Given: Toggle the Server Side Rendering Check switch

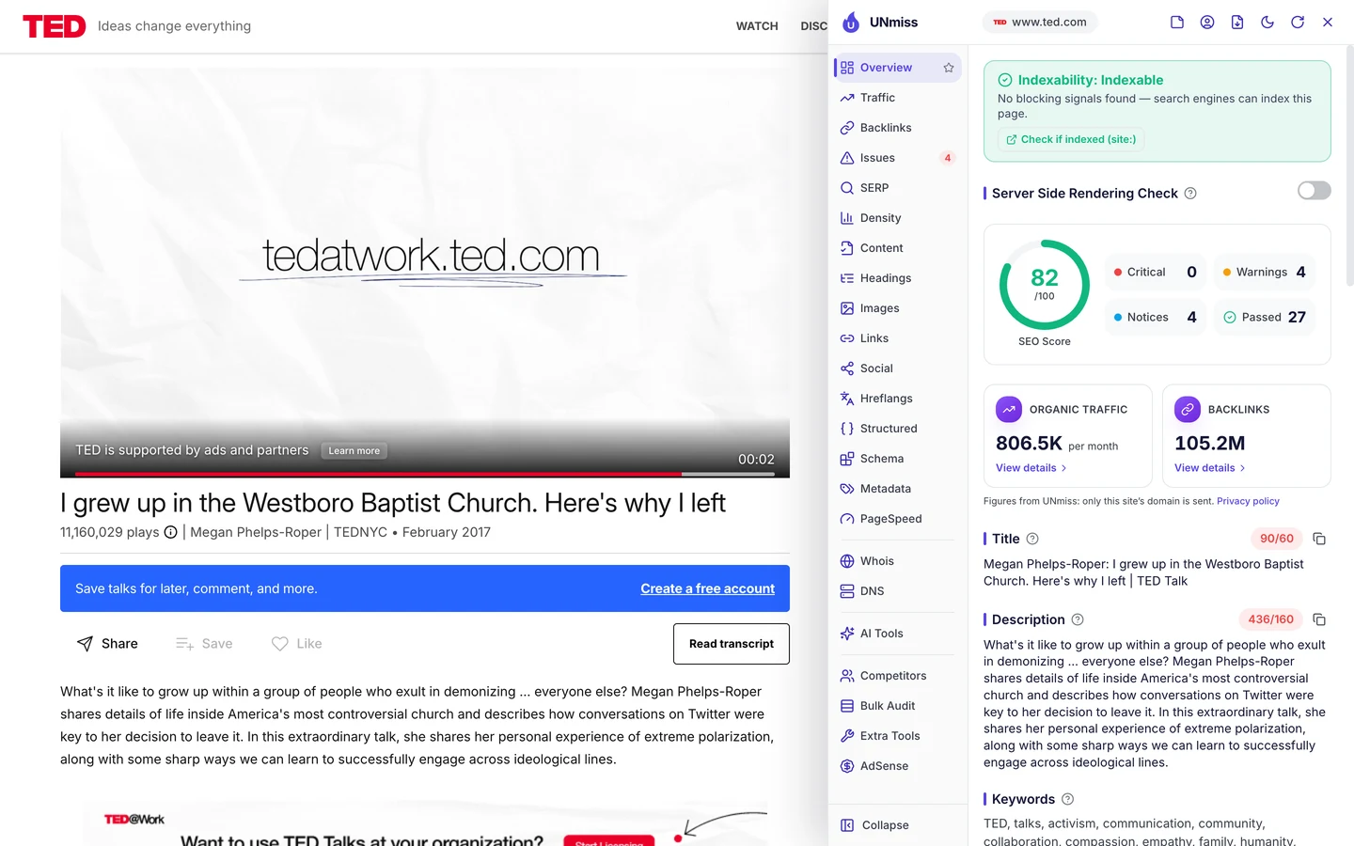Looking at the screenshot, I should (1315, 191).
